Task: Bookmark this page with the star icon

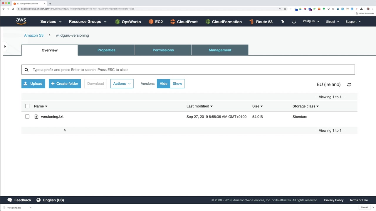Action: [285, 9]
